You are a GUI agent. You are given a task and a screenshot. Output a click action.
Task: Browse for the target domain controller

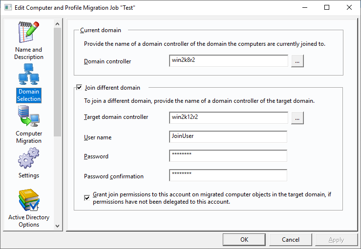click(297, 118)
